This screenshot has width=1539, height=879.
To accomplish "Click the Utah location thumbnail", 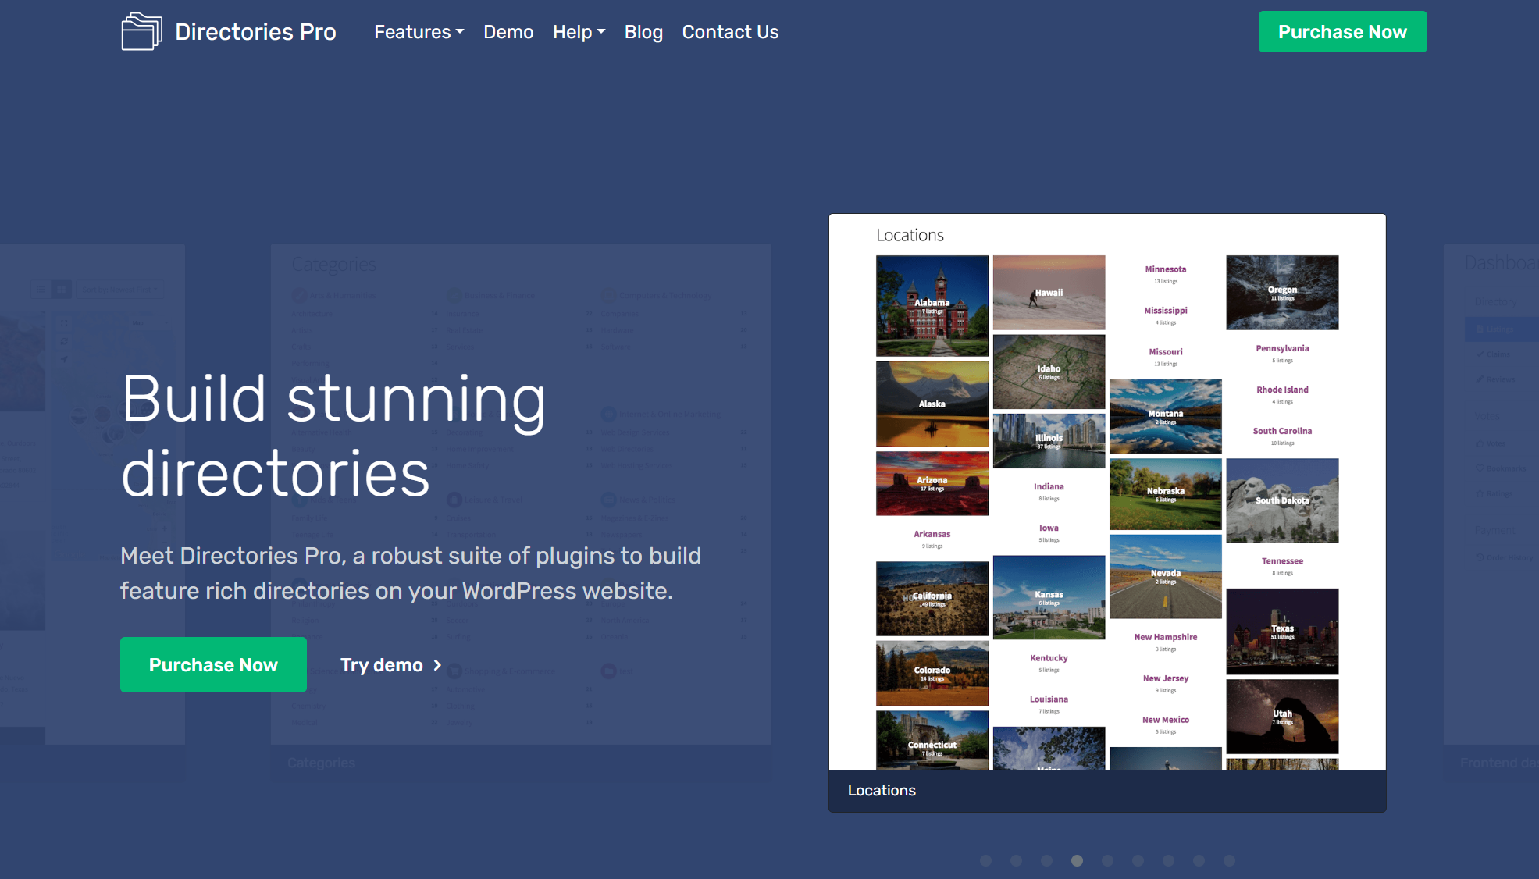I will point(1282,716).
